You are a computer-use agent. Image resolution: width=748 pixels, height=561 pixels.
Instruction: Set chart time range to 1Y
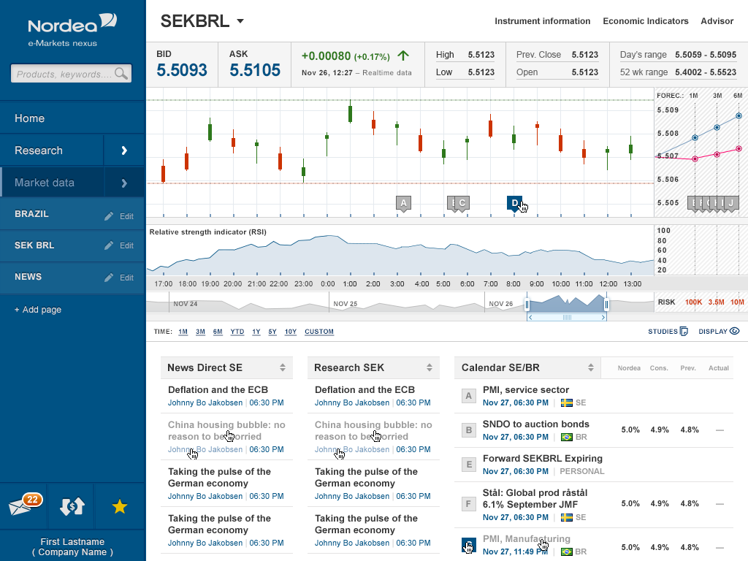click(256, 332)
